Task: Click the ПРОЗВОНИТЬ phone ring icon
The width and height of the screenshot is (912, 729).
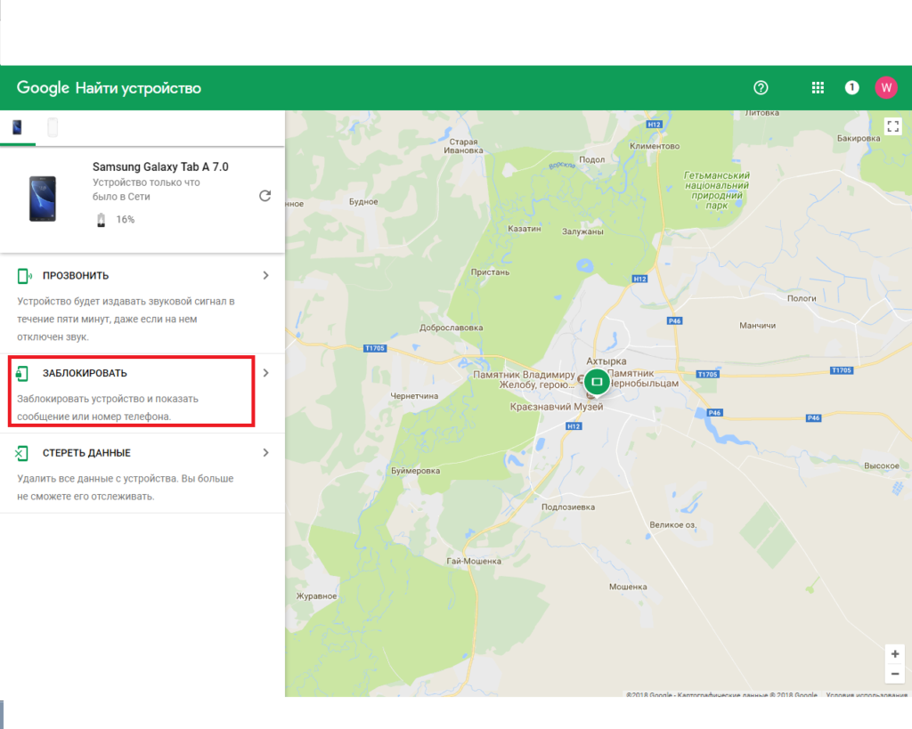Action: [24, 276]
